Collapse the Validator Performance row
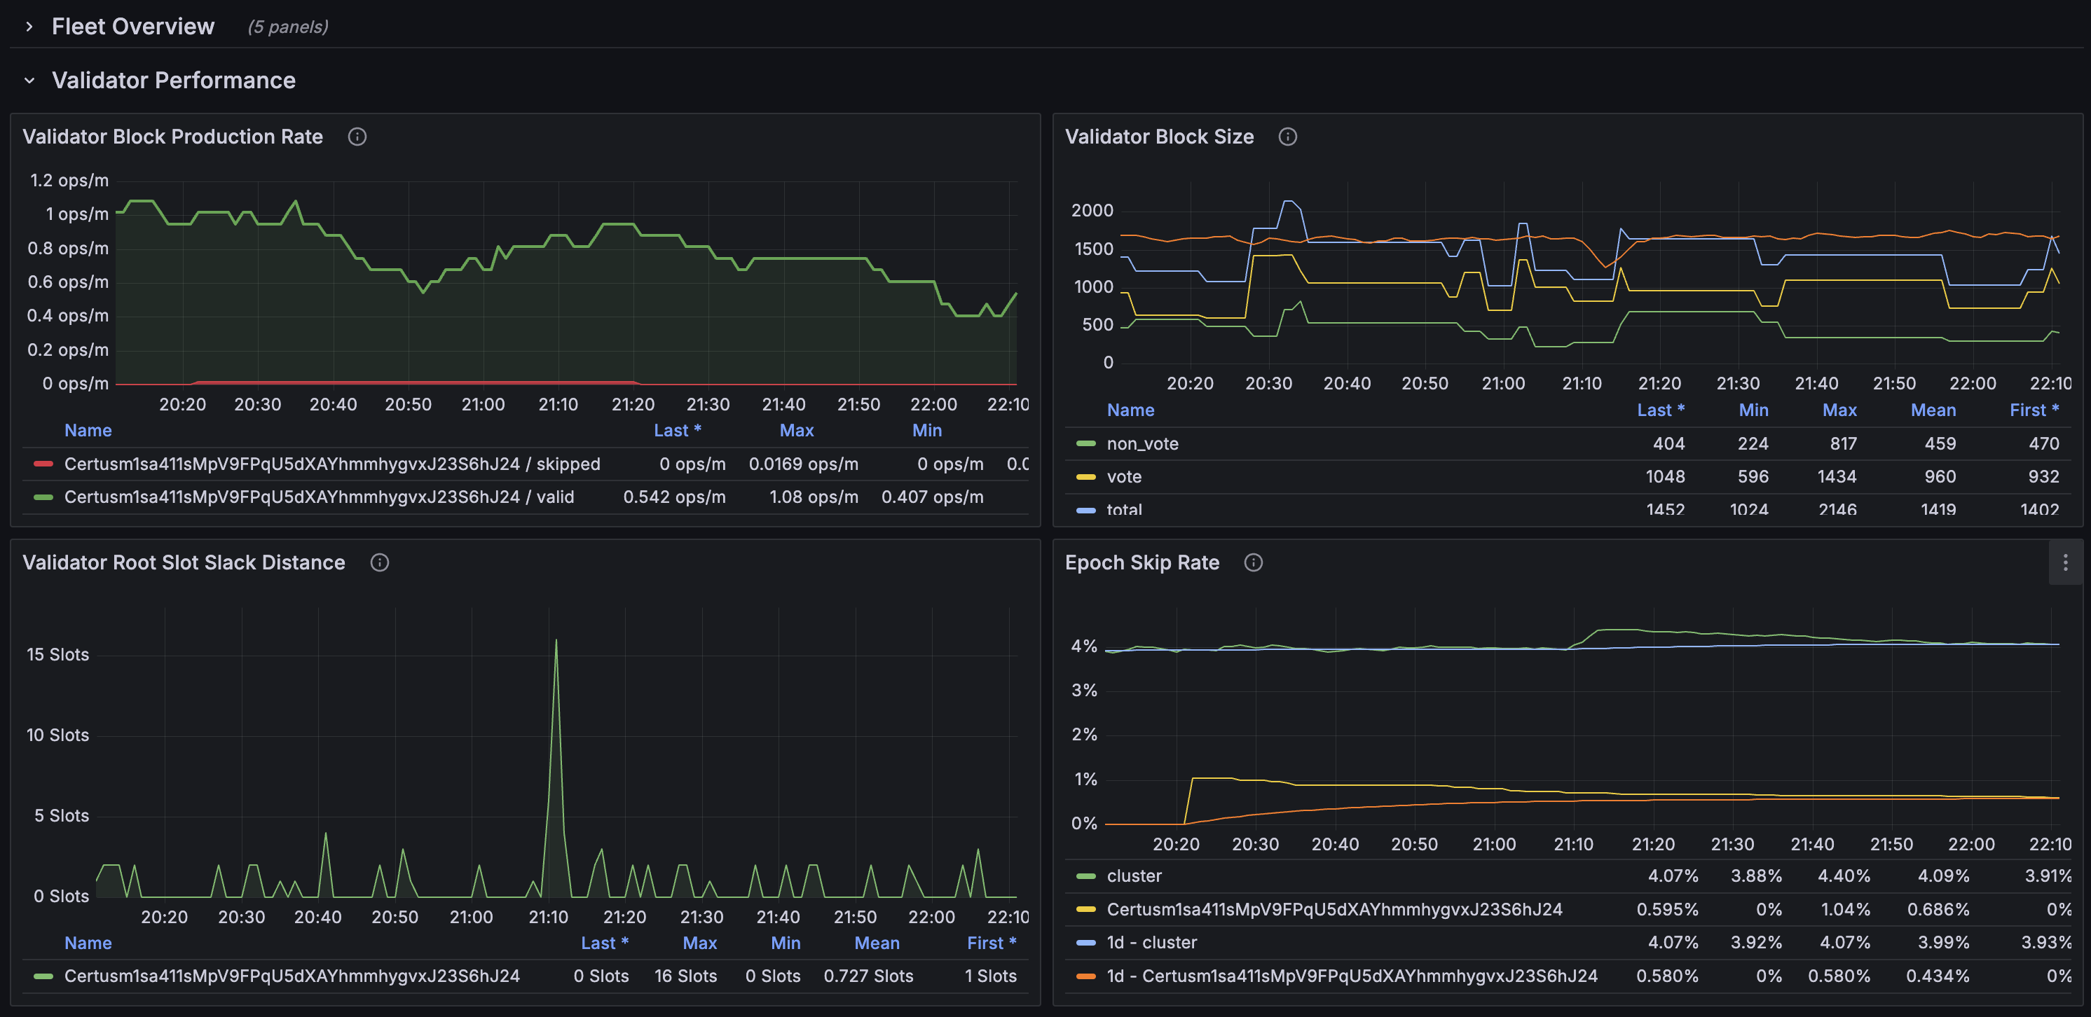Screen dimensions: 2091x1017 tap(29, 81)
